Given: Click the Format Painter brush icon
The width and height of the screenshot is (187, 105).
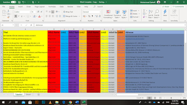Looking at the screenshot, I should 8,17.
